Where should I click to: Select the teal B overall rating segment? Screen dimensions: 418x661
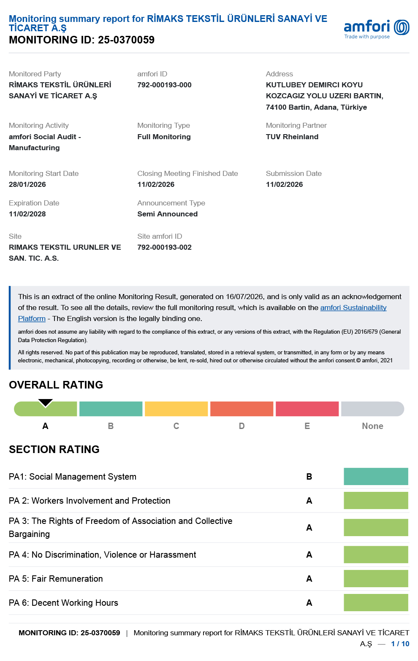(111, 409)
